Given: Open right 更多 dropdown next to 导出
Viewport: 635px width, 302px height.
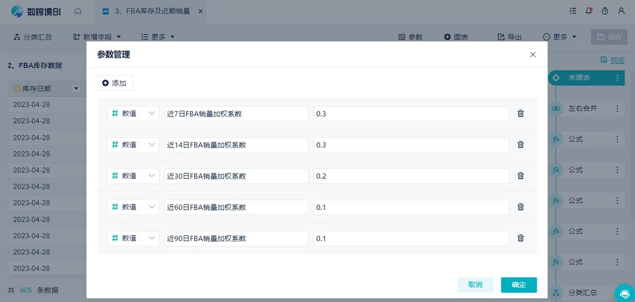Looking at the screenshot, I should 560,37.
